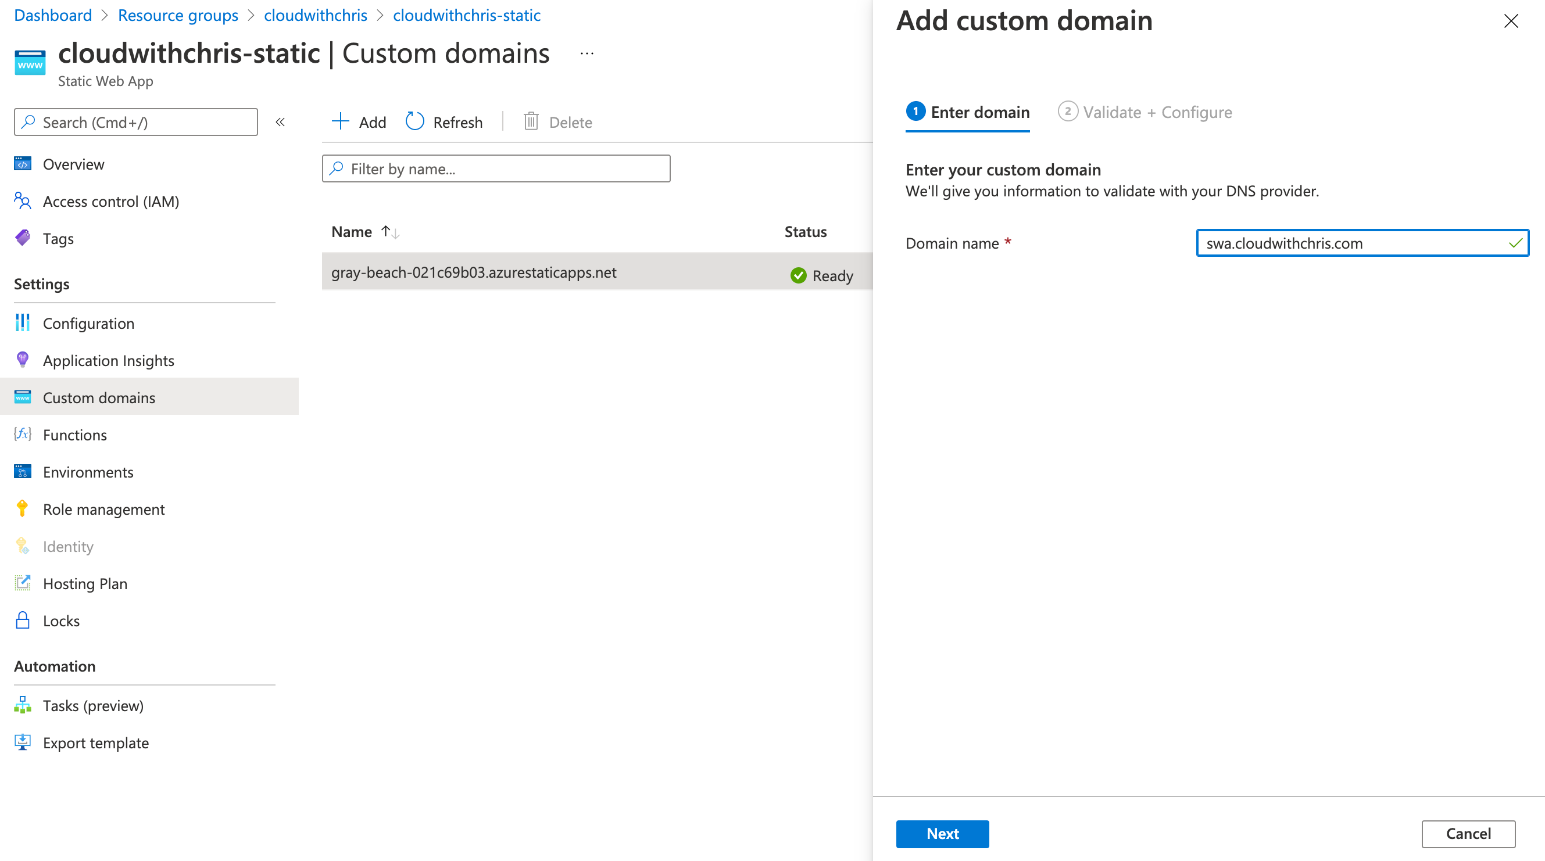Select Functions in the sidebar
The height and width of the screenshot is (861, 1545).
pyautogui.click(x=74, y=434)
